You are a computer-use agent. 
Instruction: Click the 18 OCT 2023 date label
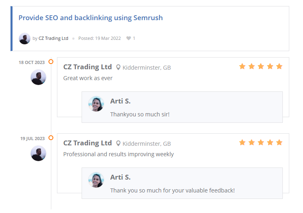tap(32, 62)
